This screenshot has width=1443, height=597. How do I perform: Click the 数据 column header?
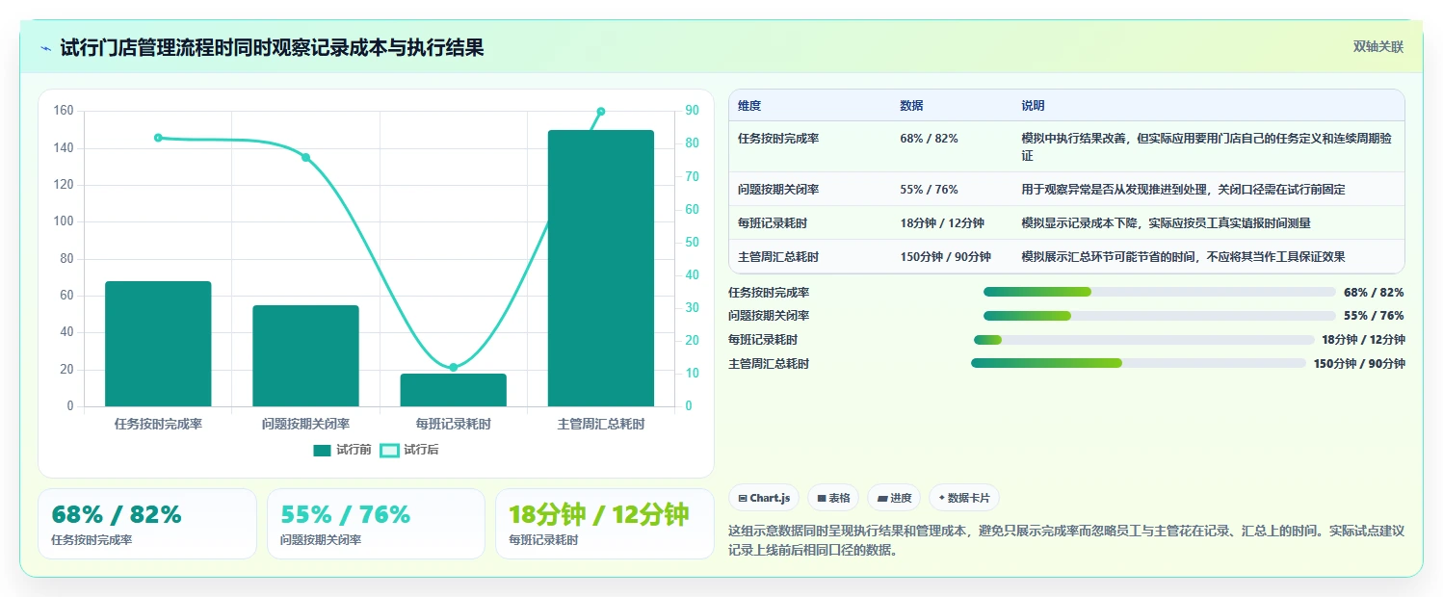tap(911, 106)
